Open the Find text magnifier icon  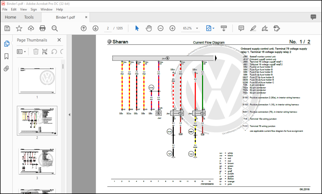click(x=54, y=28)
